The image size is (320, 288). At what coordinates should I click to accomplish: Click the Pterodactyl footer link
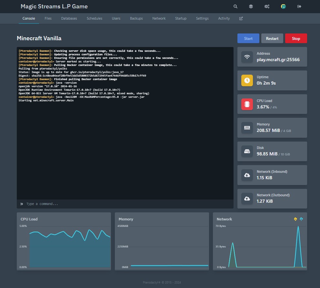(152, 282)
